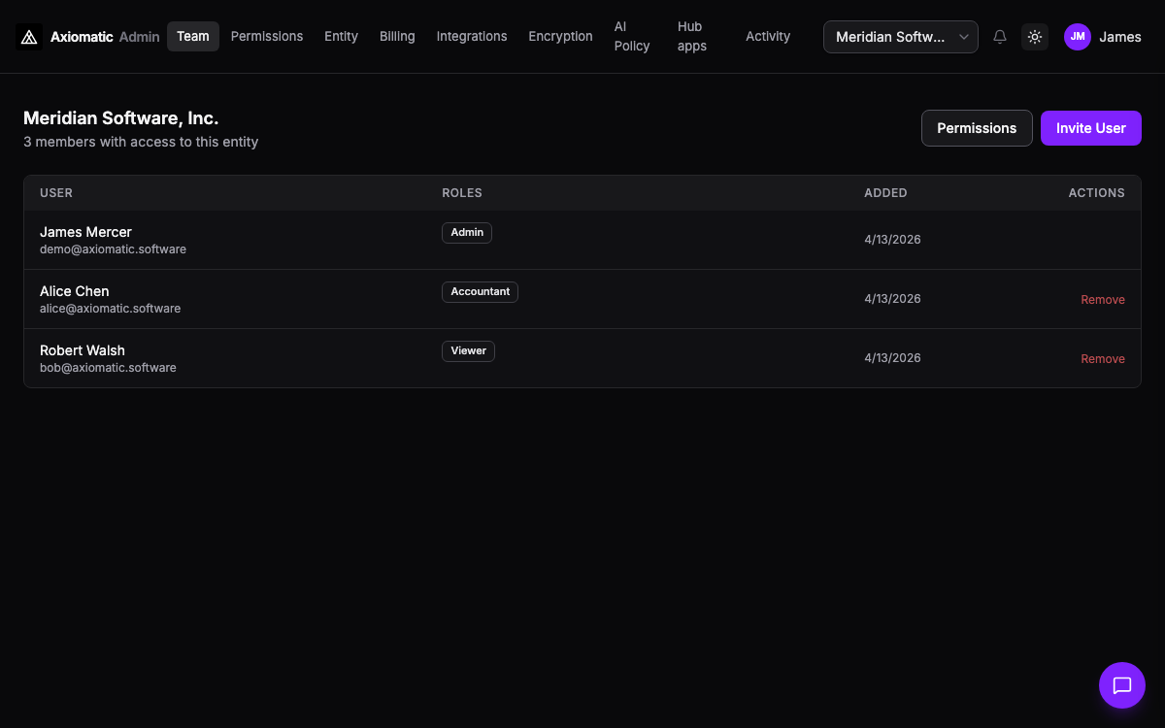Image resolution: width=1165 pixels, height=728 pixels.
Task: Remove Alice Chen from the team
Action: pyautogui.click(x=1103, y=299)
